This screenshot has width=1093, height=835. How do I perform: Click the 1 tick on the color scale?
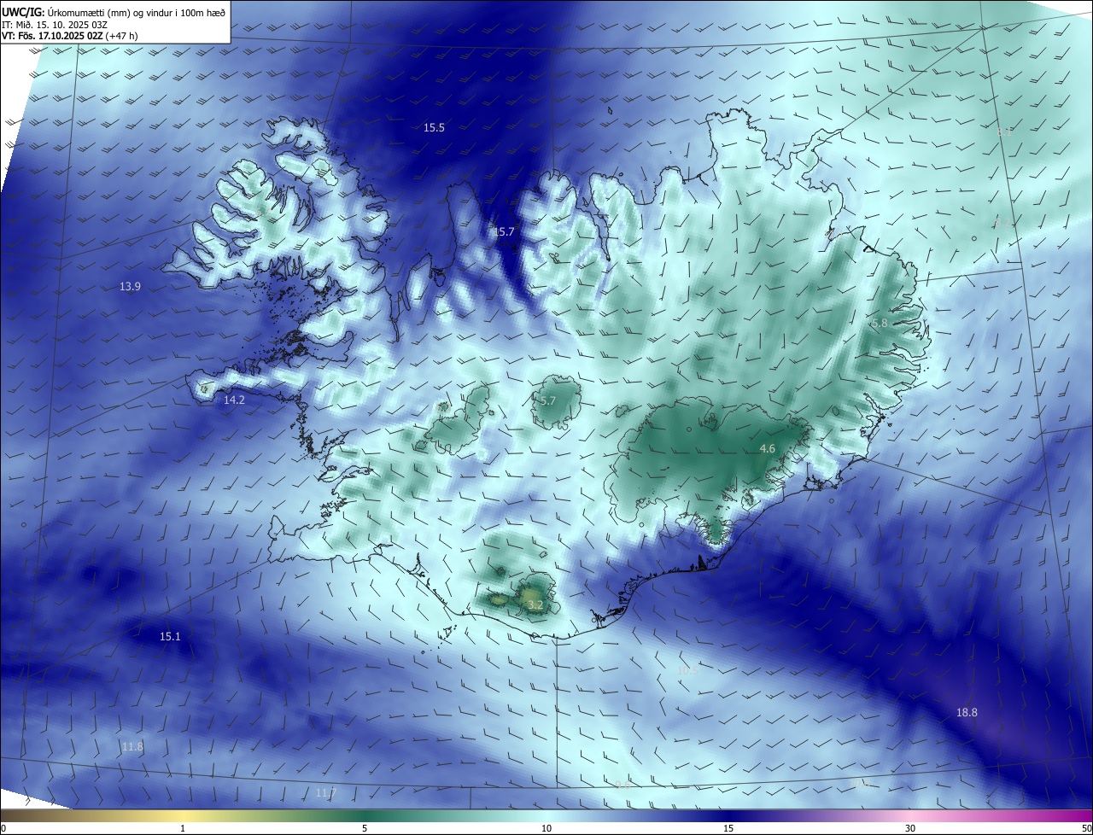tap(183, 828)
